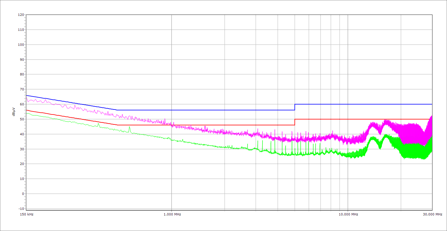This screenshot has height=231, width=447.
Task: Click the first green hump after 10 MHz
Action: [x=372, y=137]
